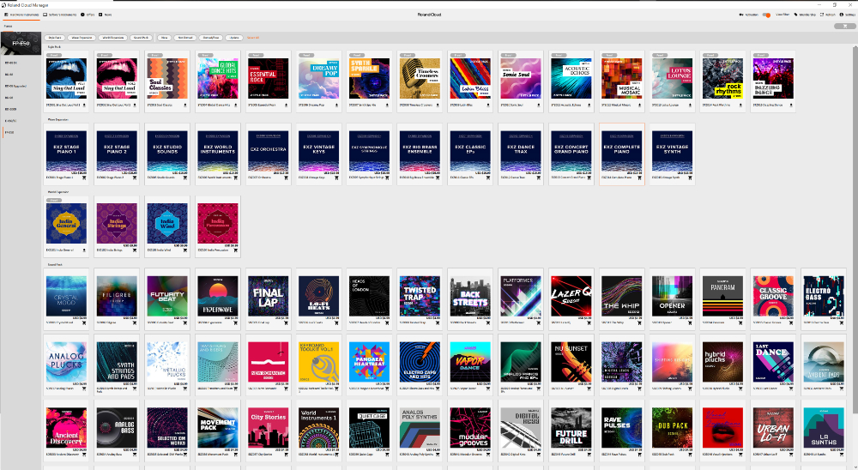Toggle the View Filter switch
The image size is (858, 470).
pos(766,15)
